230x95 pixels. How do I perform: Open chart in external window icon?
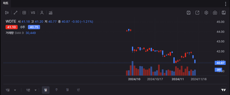197,13
